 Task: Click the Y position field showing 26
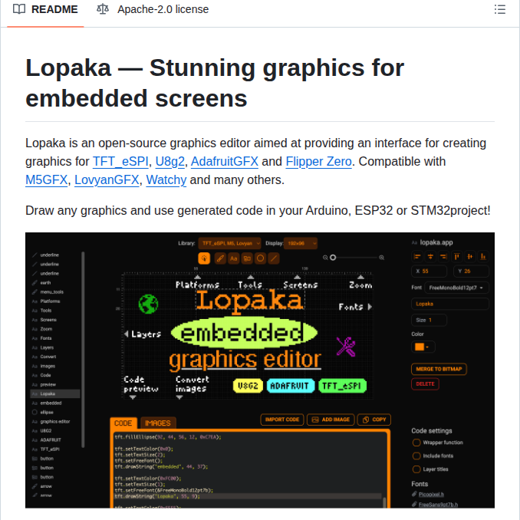point(471,272)
